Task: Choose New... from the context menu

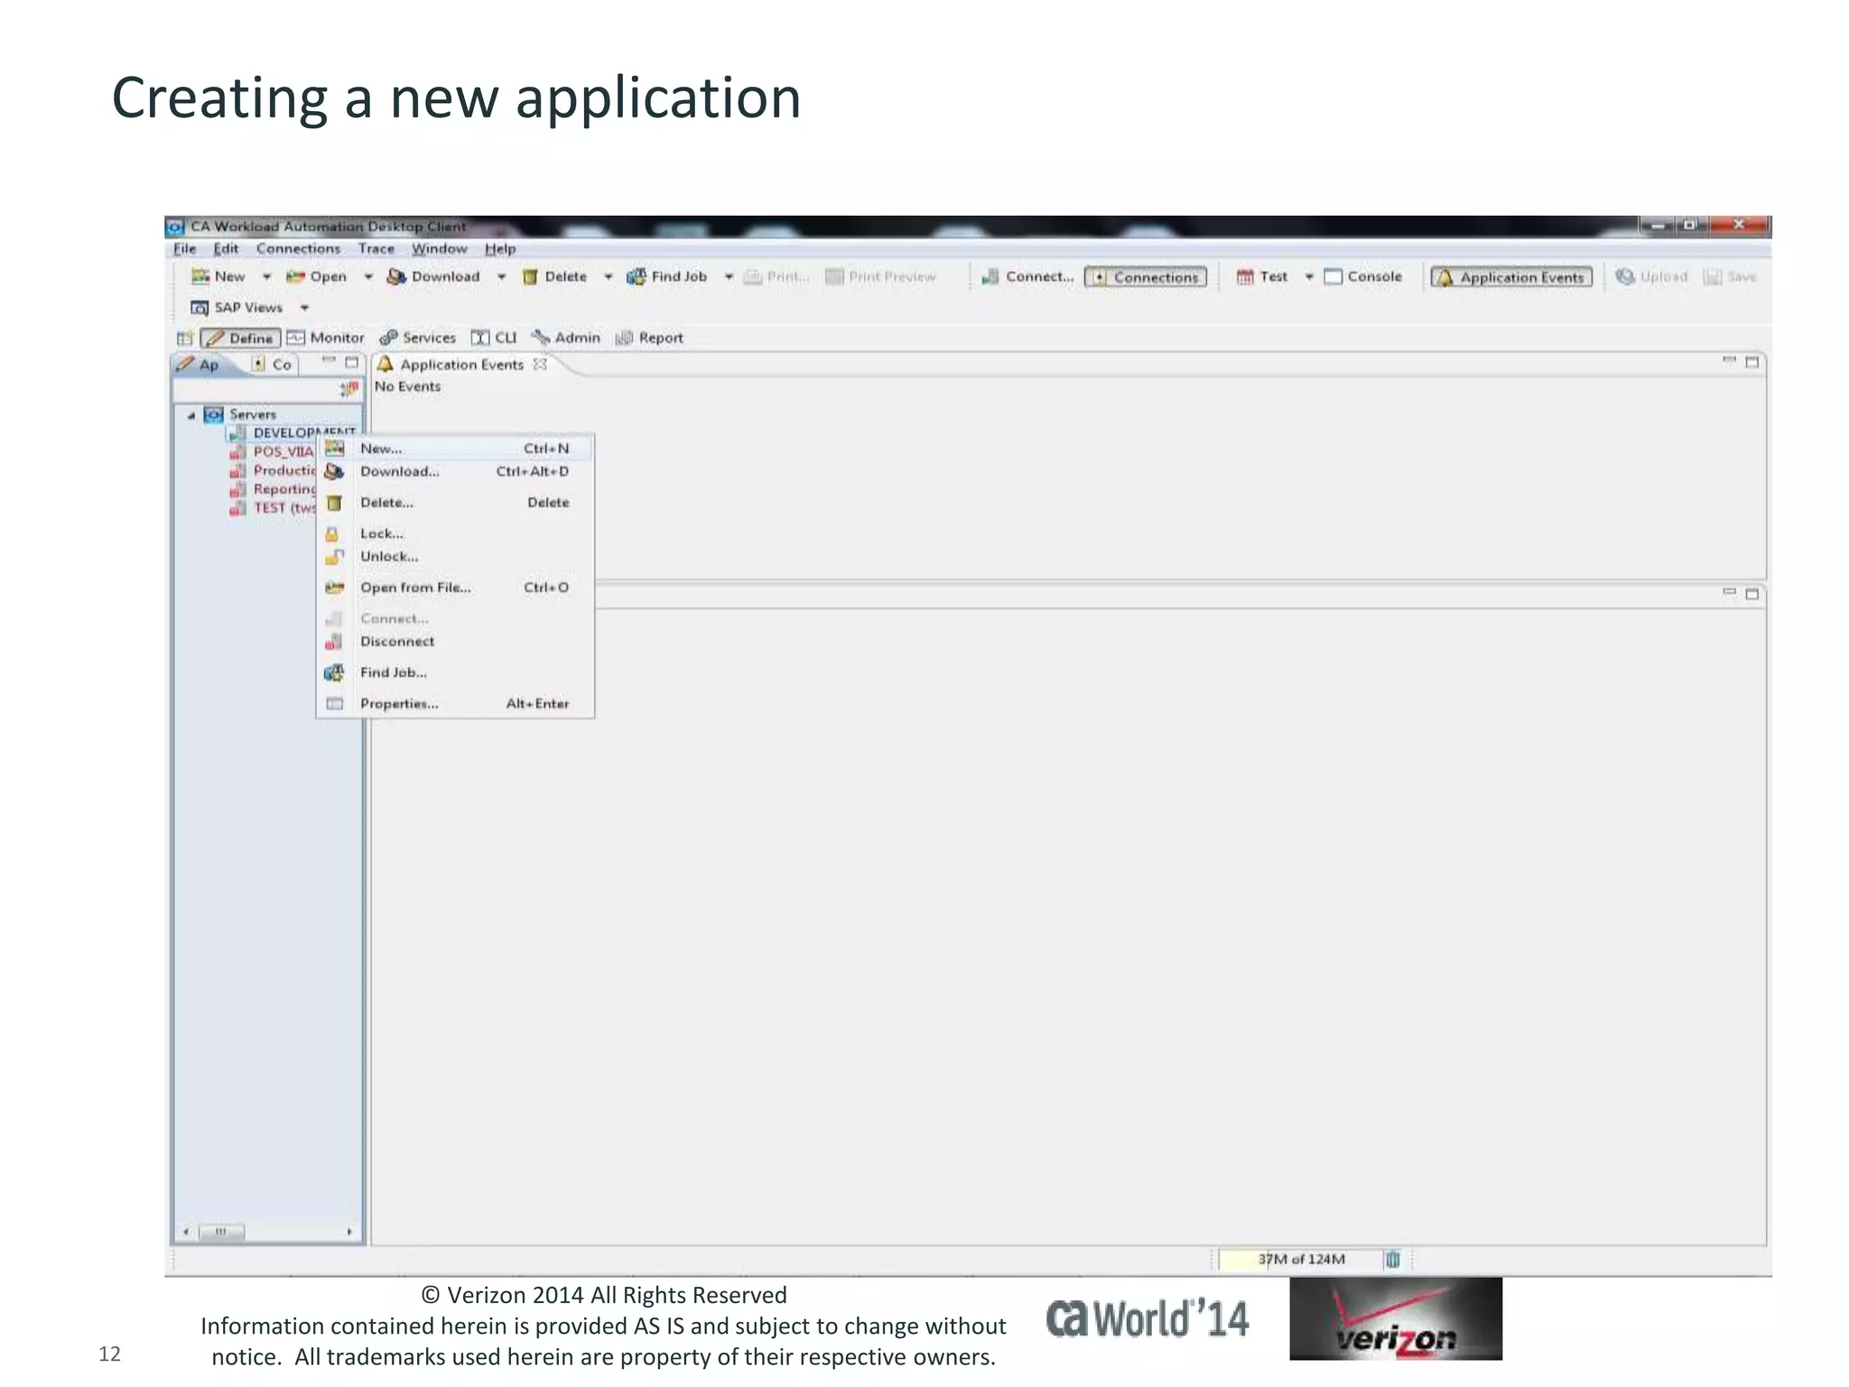Action: tap(456, 449)
